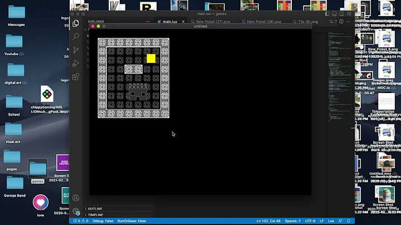Open the Search view in the activity bar

[76, 37]
